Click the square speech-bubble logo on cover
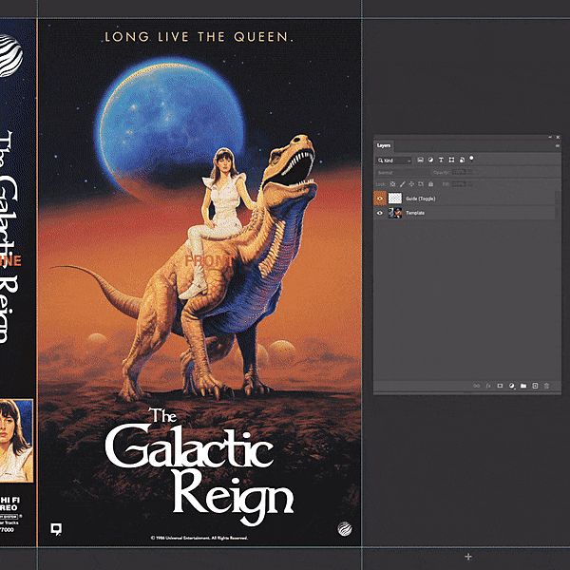The image size is (570, 570). coord(56,529)
